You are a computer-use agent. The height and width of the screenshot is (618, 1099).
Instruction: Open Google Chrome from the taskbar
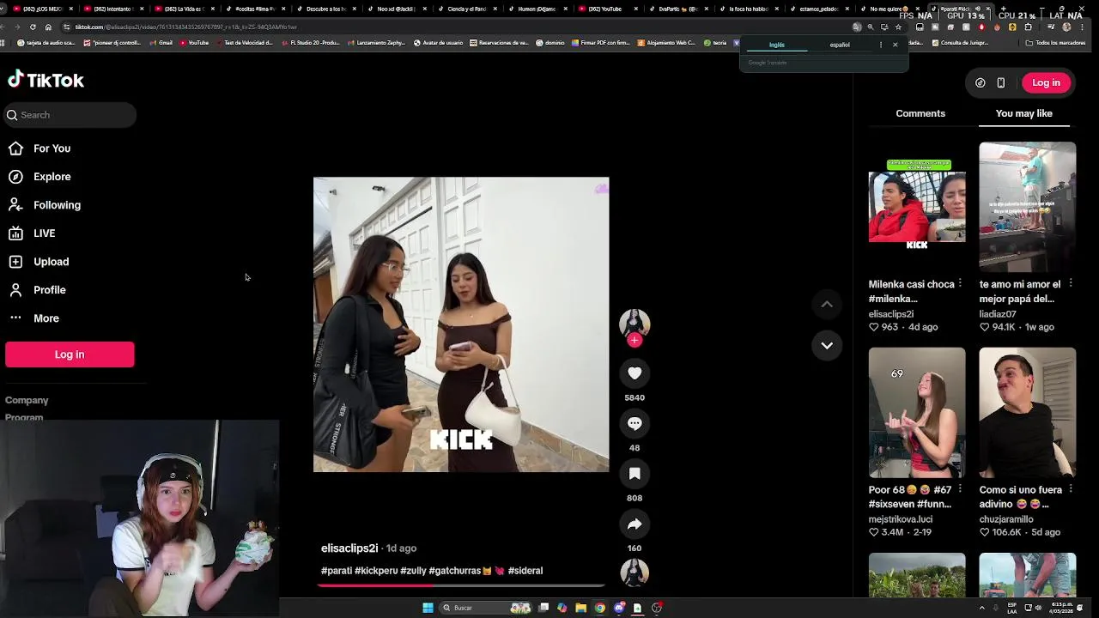coord(600,608)
